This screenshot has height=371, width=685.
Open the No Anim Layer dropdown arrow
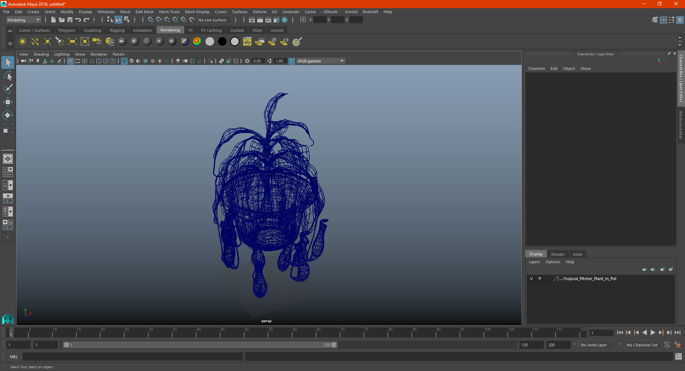pyautogui.click(x=574, y=345)
